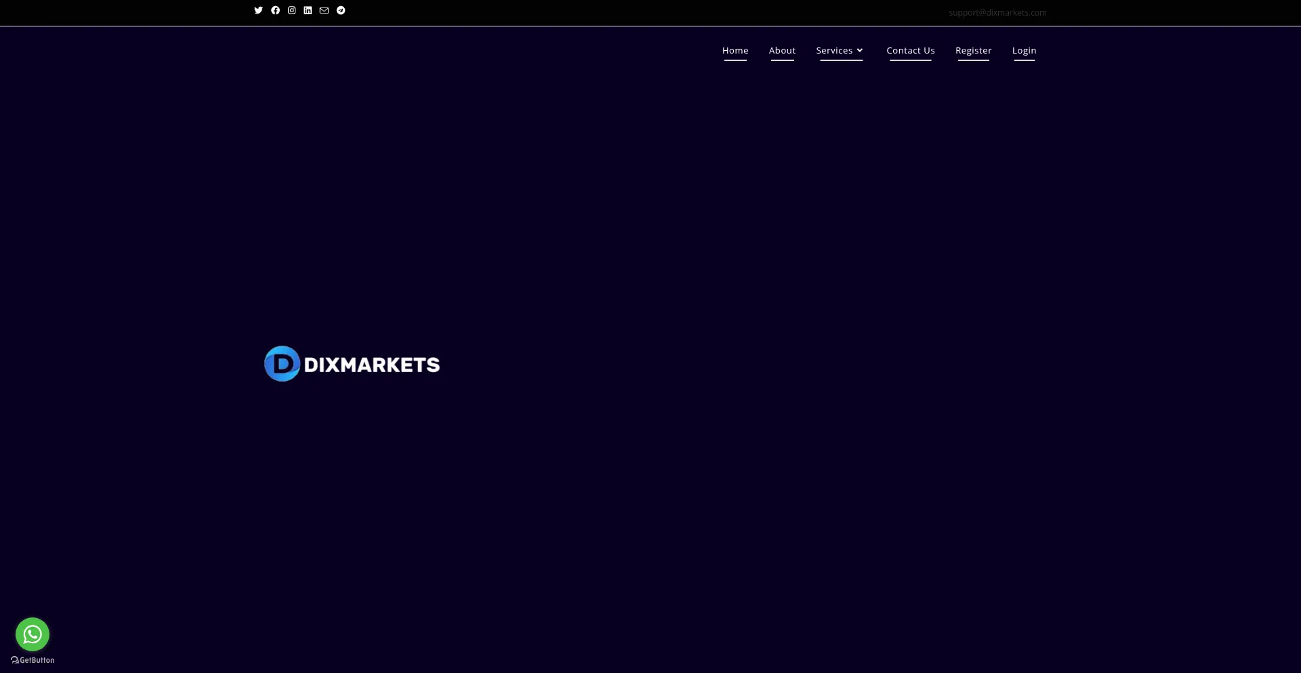Click the small GetButton chat-bubble icon

pos(15,660)
